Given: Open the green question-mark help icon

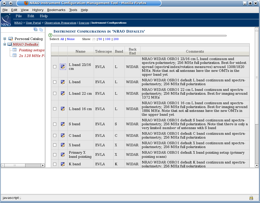Looking at the screenshot, I should click(x=50, y=35).
